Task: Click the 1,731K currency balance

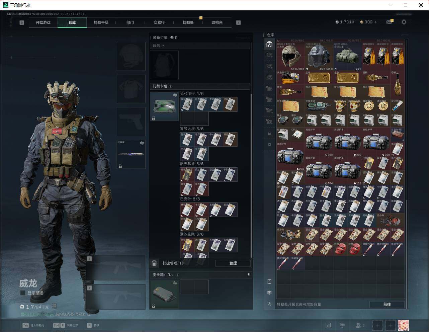Action: [345, 22]
